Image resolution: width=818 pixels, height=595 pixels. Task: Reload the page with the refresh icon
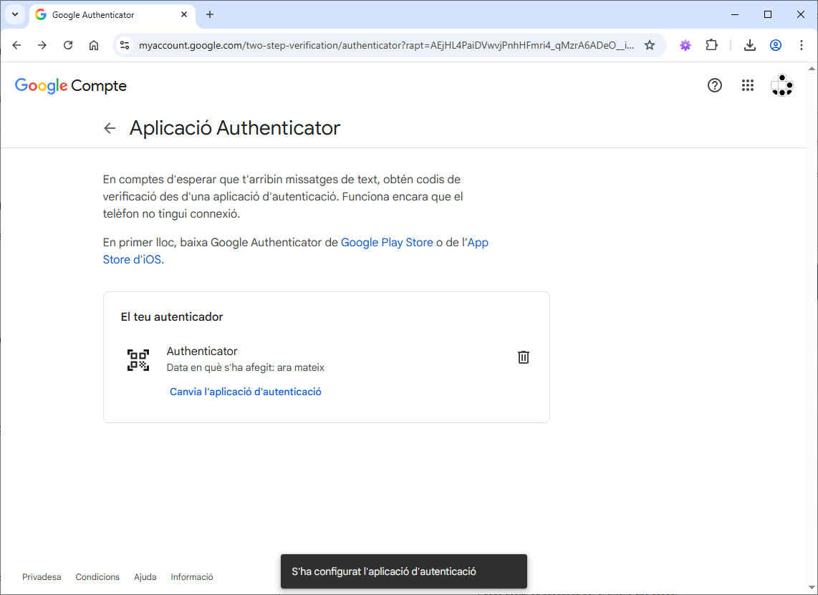68,44
